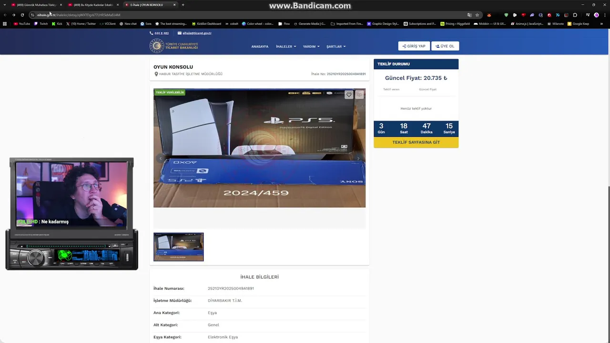Viewport: 610px width, 343px height.
Task: Open the Kick bookmark
Action: click(x=57, y=24)
